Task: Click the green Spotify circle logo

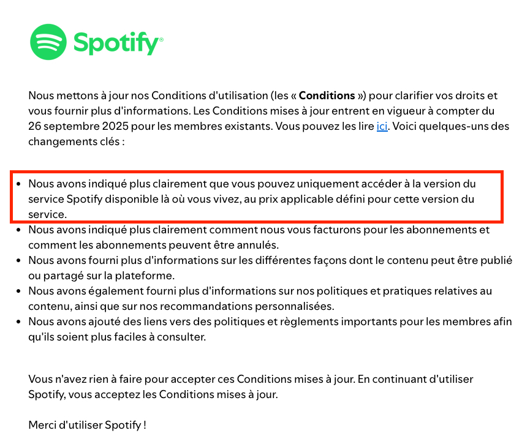Action: (48, 42)
